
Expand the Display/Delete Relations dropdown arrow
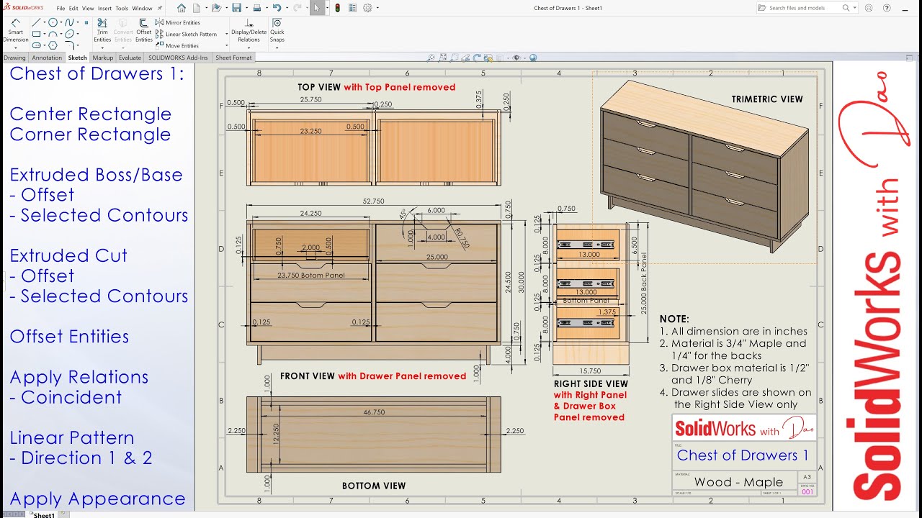coord(249,48)
